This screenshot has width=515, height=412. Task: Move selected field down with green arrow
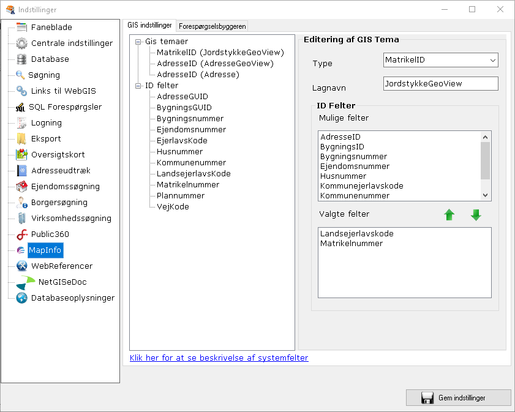476,215
